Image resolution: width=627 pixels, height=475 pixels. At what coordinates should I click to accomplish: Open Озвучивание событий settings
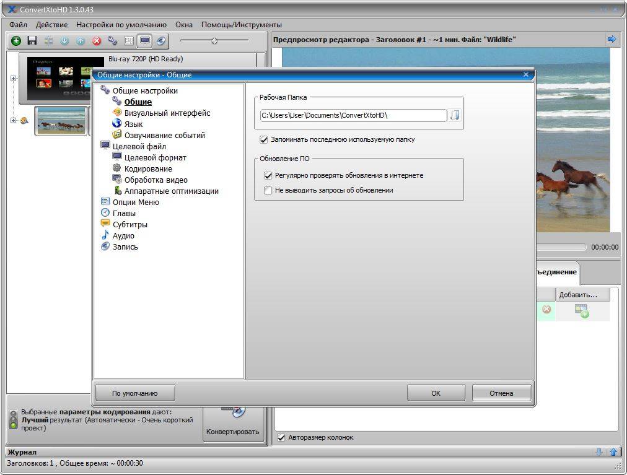164,136
